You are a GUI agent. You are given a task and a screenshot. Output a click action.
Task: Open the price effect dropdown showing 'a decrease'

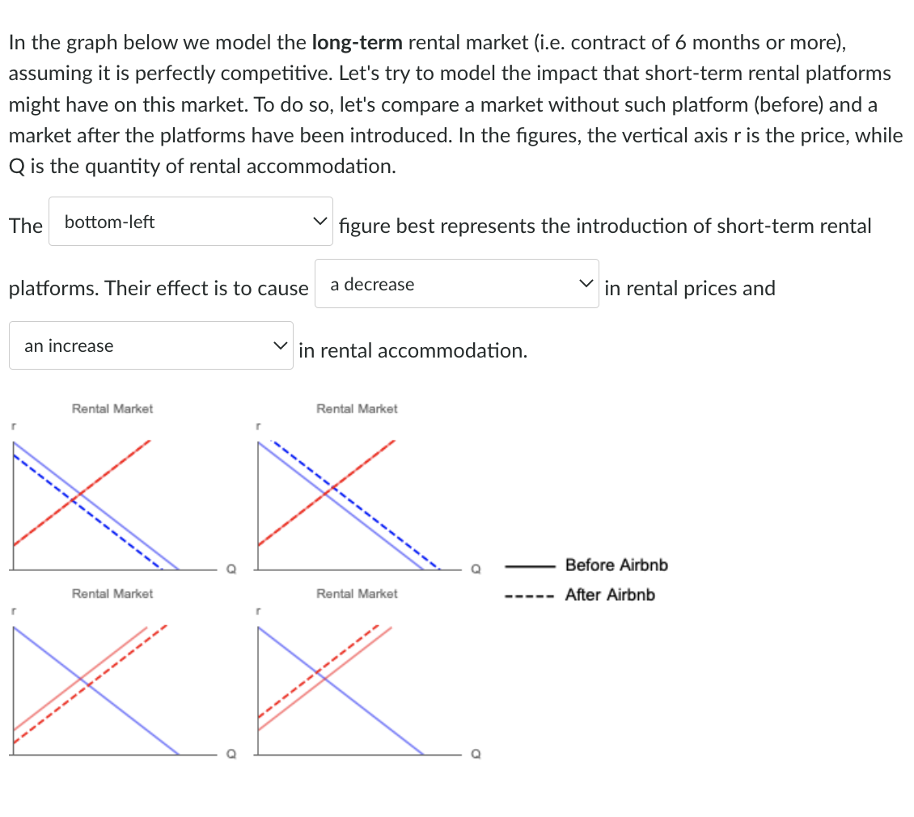pyautogui.click(x=456, y=282)
